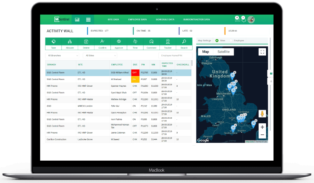Screen dimensions: 314x183
Task: Open the SUBCONTRACTOR DATA menu
Action: (x=196, y=20)
